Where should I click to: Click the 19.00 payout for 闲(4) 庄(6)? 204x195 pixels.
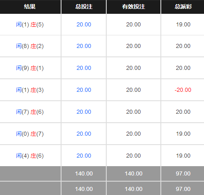click(x=183, y=156)
